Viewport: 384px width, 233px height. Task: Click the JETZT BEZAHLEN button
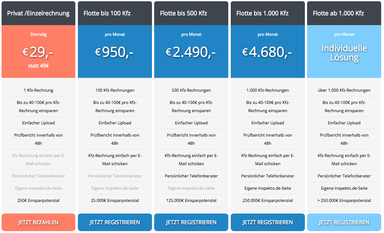[38, 222]
